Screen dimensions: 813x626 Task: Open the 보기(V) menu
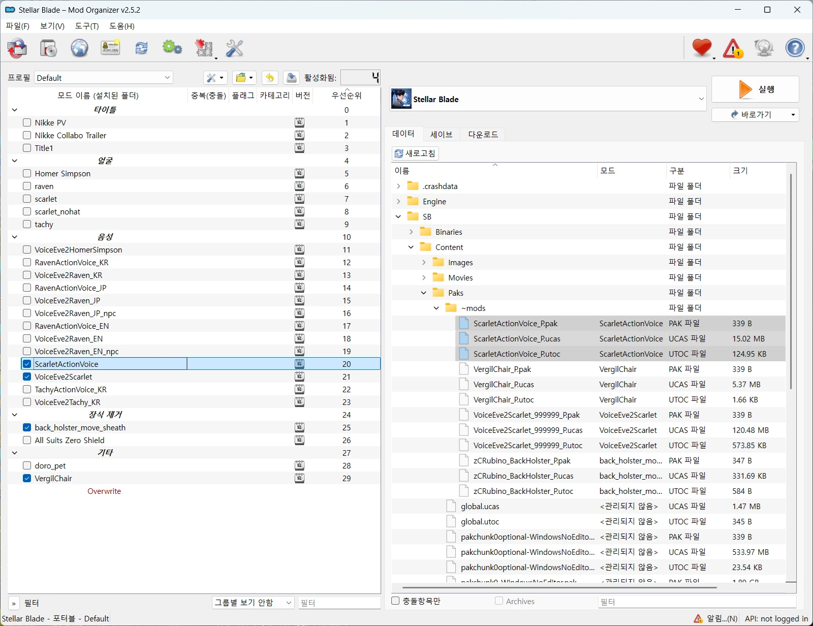[x=52, y=26]
